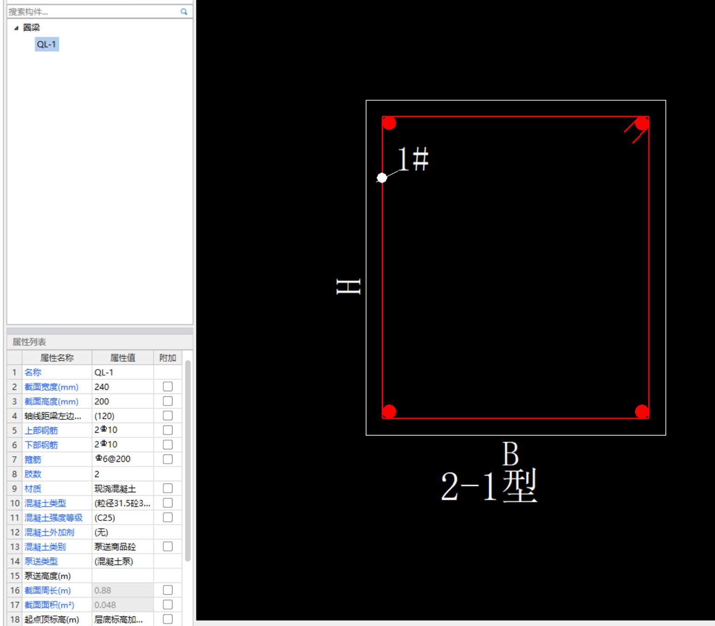Edit the 肢数 value 2
Screen dimensions: 715x626
click(x=123, y=474)
